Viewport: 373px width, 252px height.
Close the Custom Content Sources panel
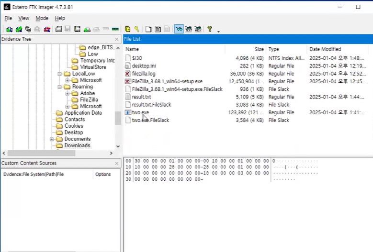point(117,164)
